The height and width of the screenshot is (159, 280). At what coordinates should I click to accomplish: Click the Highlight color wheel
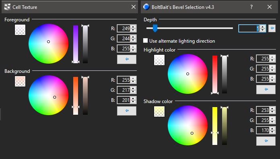[187, 74]
